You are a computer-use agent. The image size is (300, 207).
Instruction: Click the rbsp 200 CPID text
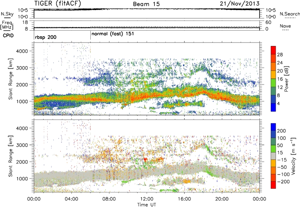tap(45, 37)
